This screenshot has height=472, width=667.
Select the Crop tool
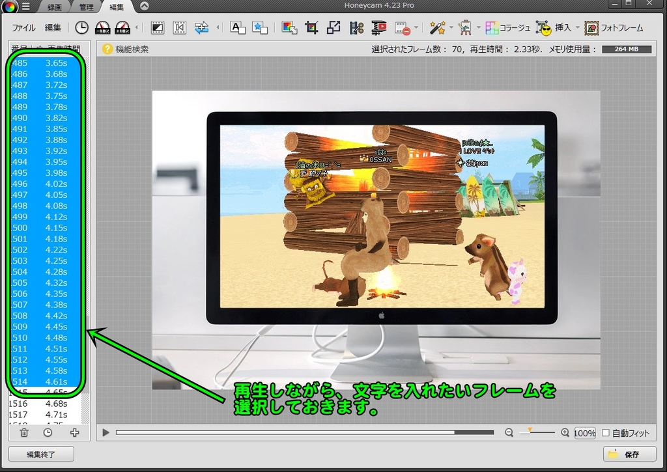click(x=311, y=27)
